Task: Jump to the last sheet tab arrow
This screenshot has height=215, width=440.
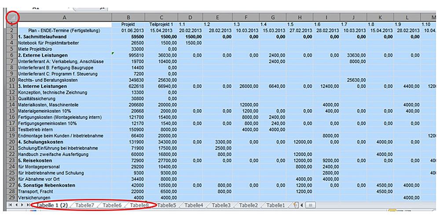Action: coord(29,205)
